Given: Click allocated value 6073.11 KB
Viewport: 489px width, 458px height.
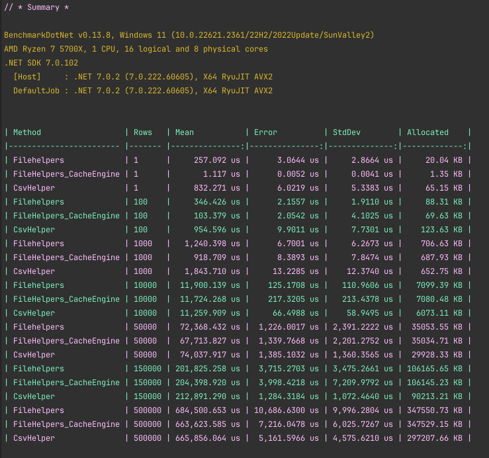Looking at the screenshot, I should coord(439,313).
